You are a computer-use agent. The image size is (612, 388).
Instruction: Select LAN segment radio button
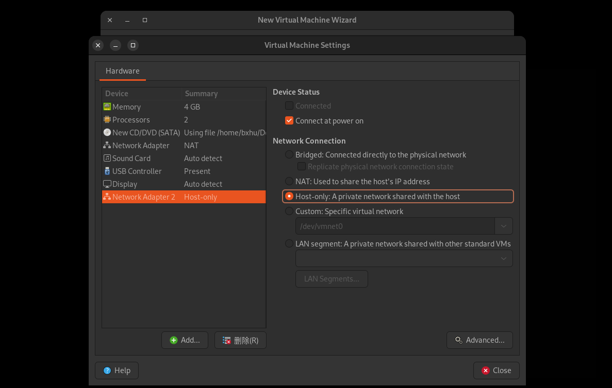click(289, 244)
